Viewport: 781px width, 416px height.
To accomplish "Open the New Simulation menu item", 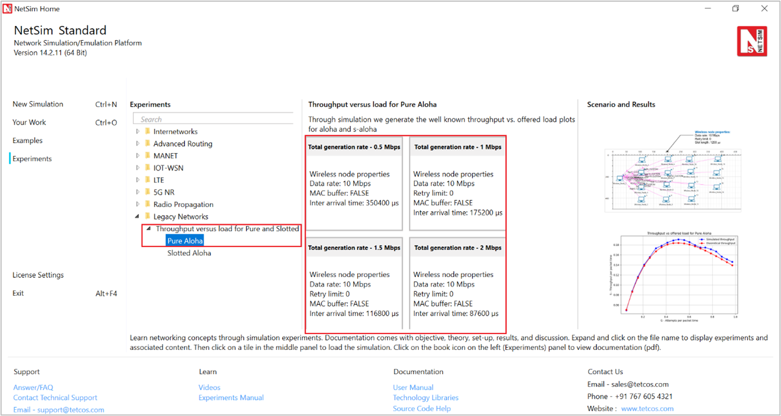I will [x=38, y=104].
